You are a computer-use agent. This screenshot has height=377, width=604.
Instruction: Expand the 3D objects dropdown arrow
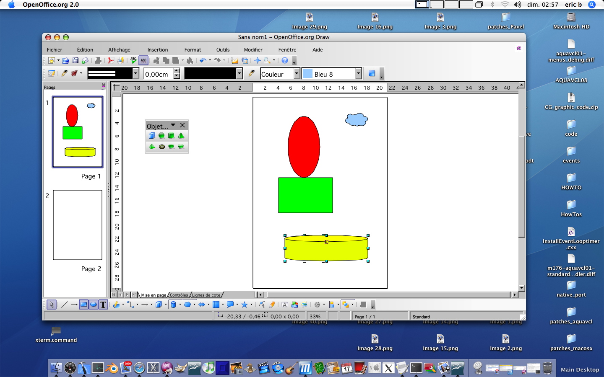166,305
